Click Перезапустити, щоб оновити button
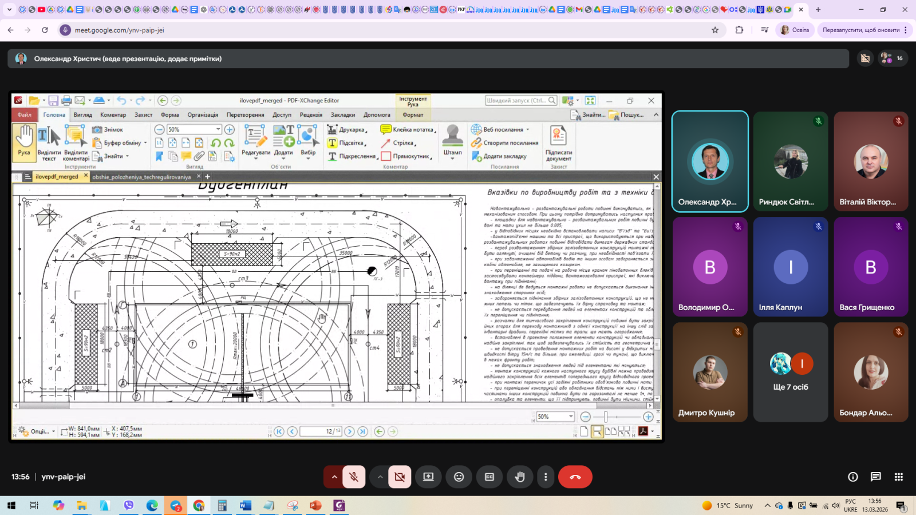 click(x=860, y=30)
